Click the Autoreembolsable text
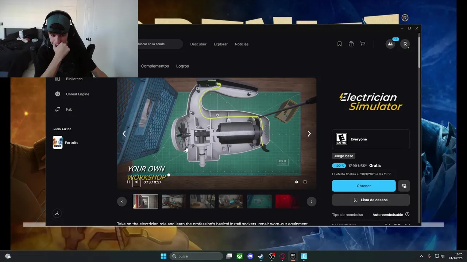Screen dimensions: 467x262 [x=388, y=215]
